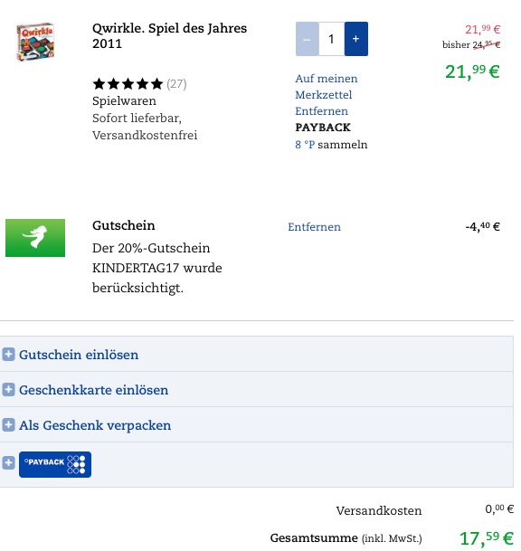Click the green Gutschein voucher icon
The height and width of the screenshot is (551, 521).
click(x=35, y=238)
